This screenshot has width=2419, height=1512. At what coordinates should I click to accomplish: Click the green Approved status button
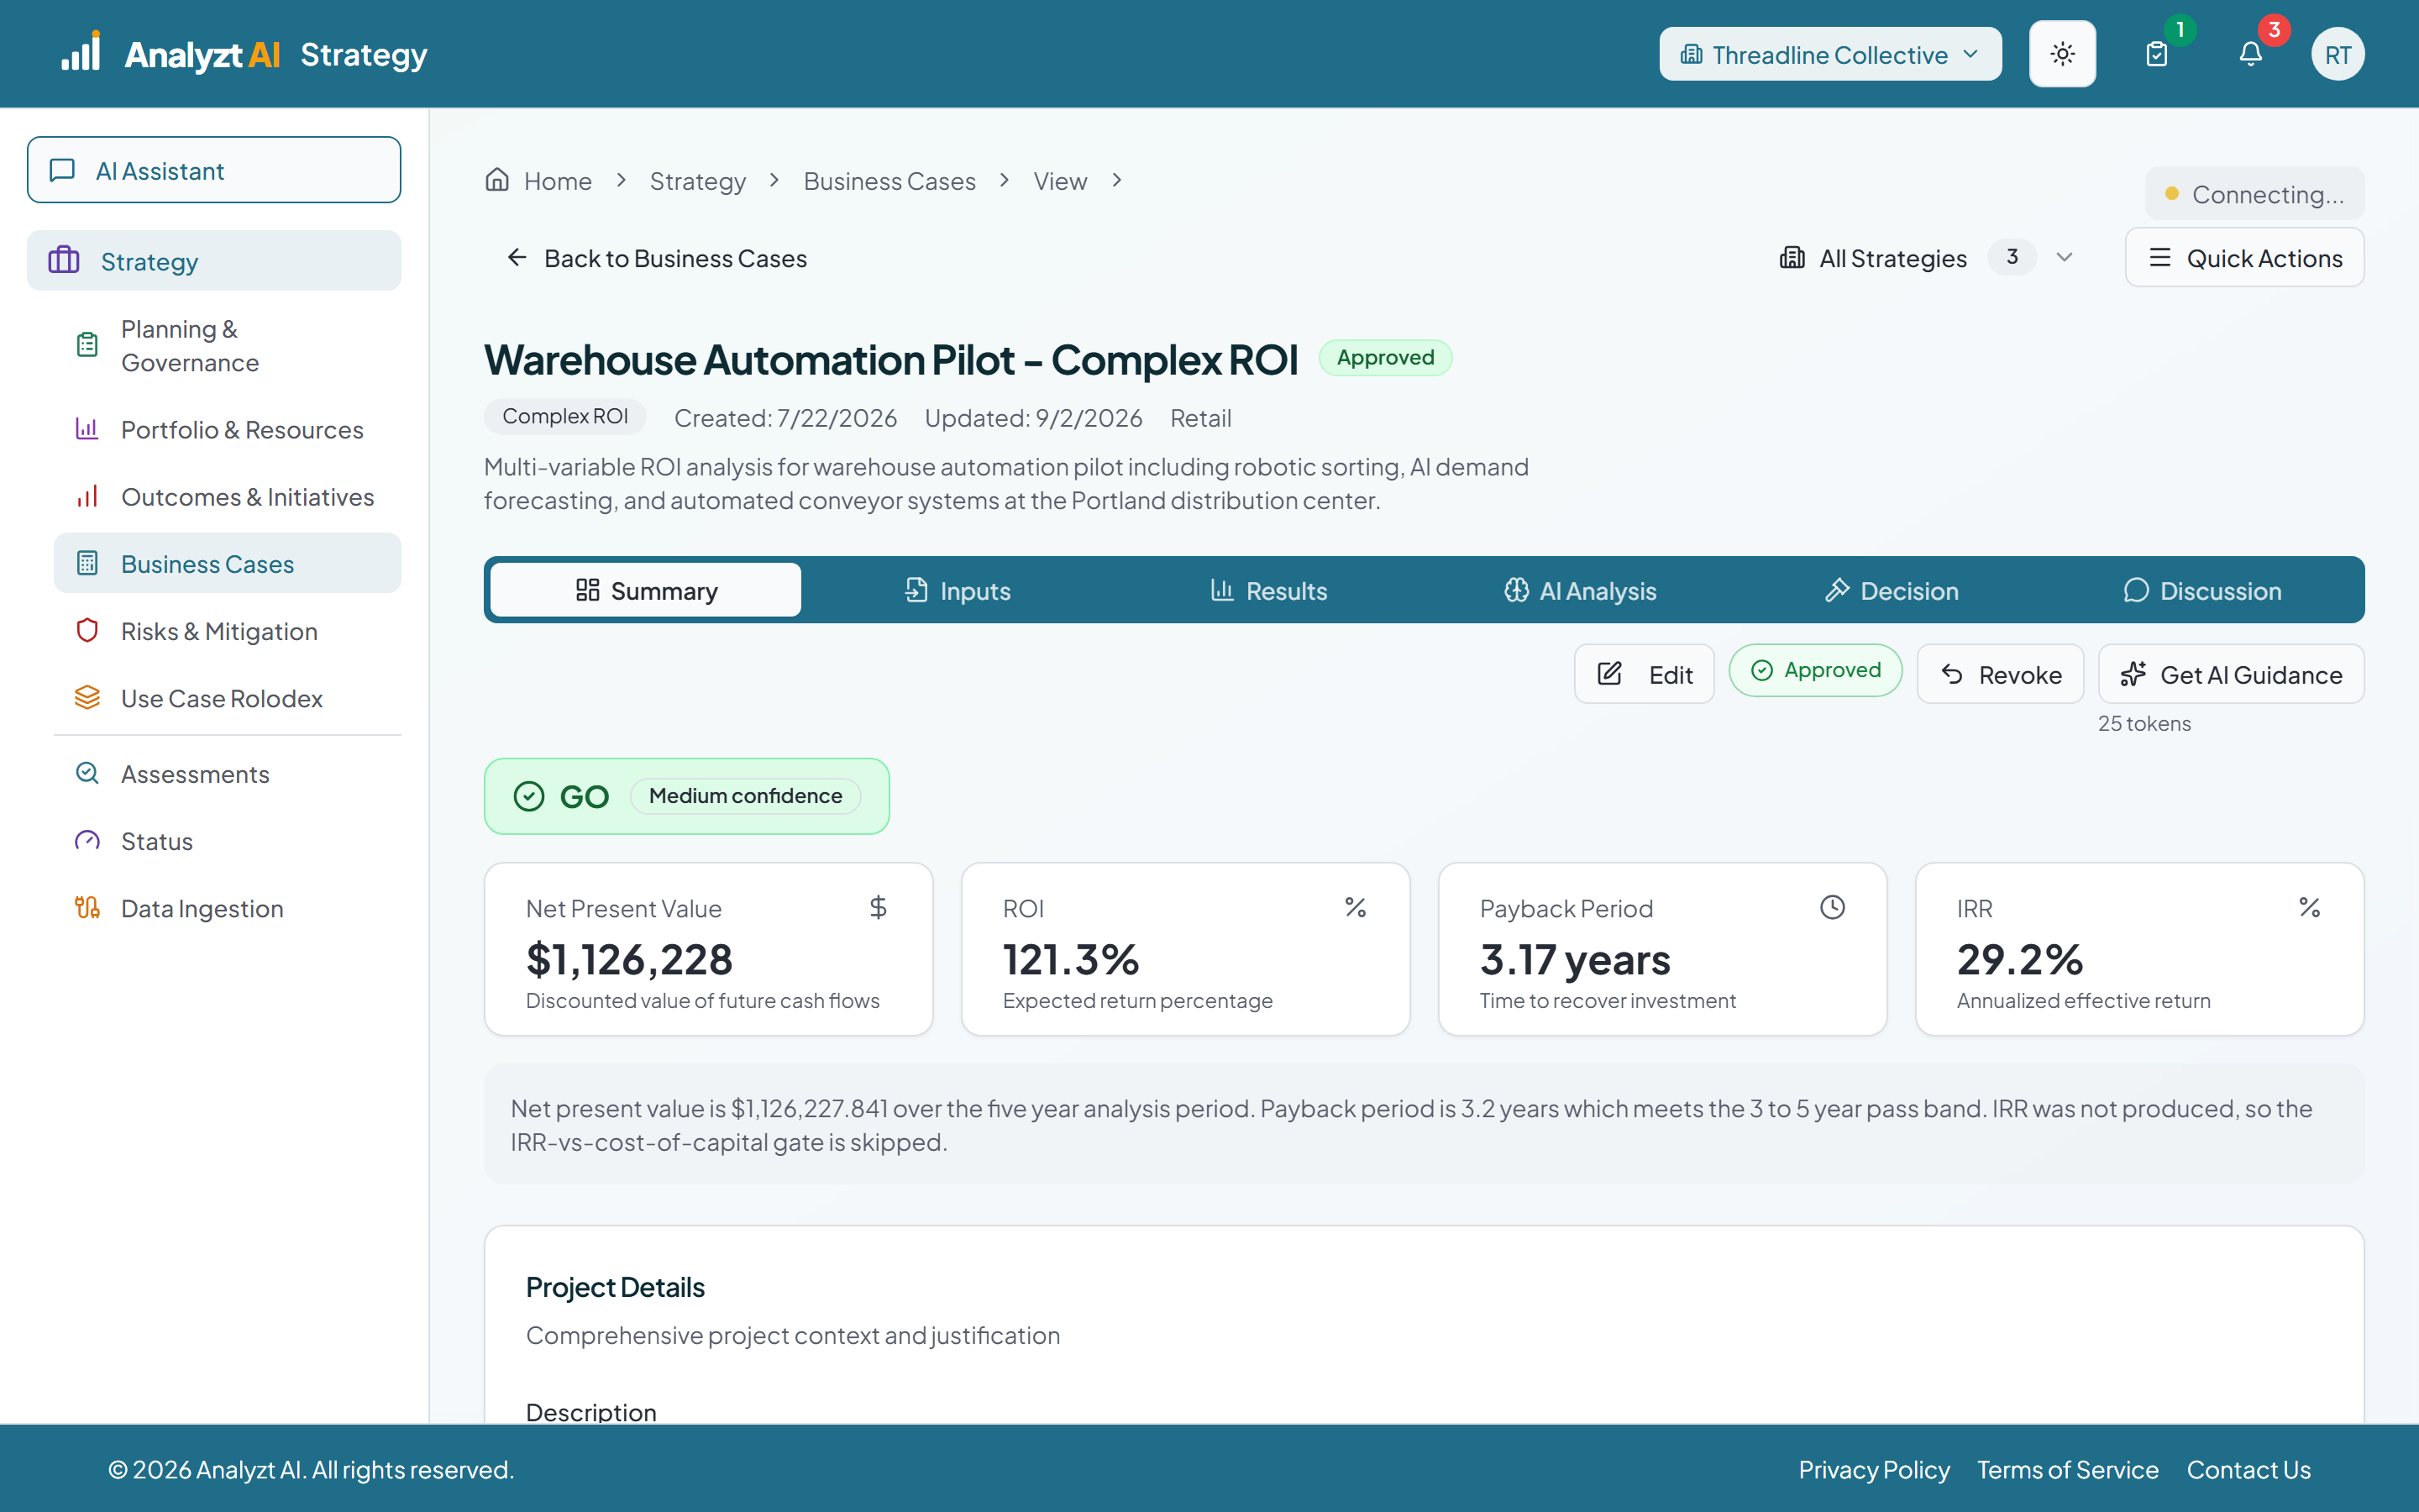click(x=1815, y=670)
